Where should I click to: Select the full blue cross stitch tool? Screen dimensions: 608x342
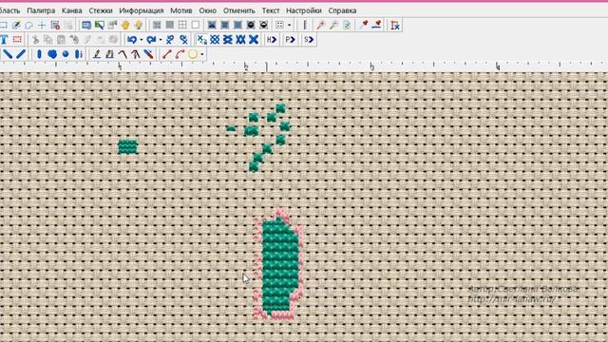254,40
